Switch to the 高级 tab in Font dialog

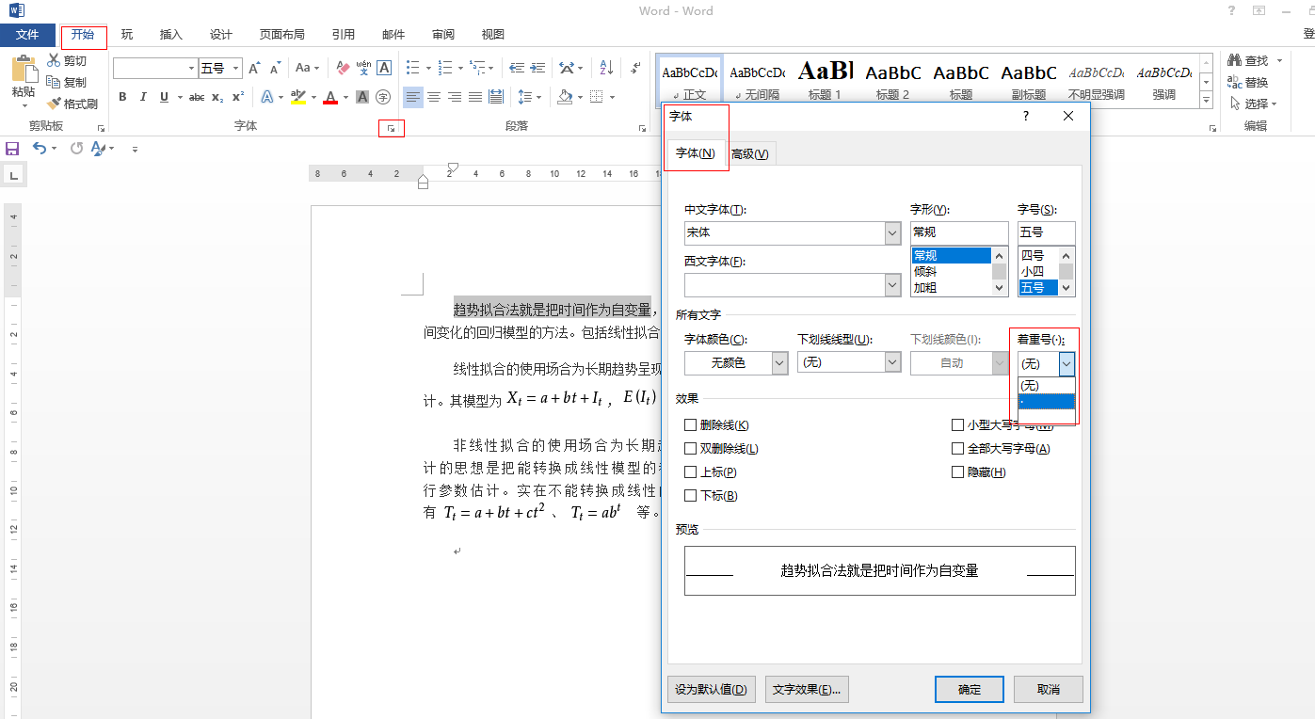coord(752,152)
